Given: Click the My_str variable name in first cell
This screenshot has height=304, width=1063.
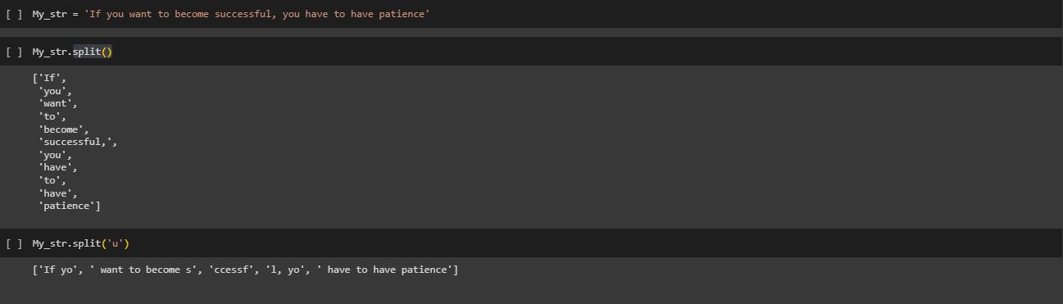Looking at the screenshot, I should 48,15.
